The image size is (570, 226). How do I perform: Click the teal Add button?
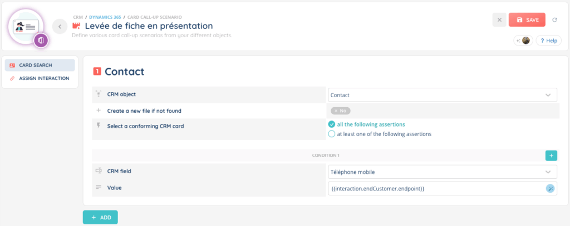[x=100, y=217]
